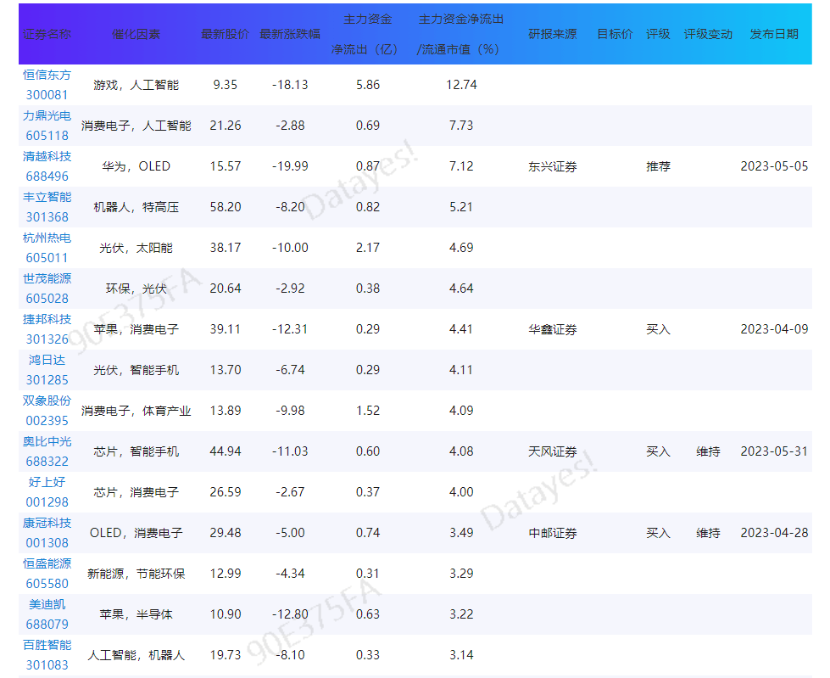The width and height of the screenshot is (830, 678).
Task: Click the 东兴证券 report source
Action: click(552, 167)
